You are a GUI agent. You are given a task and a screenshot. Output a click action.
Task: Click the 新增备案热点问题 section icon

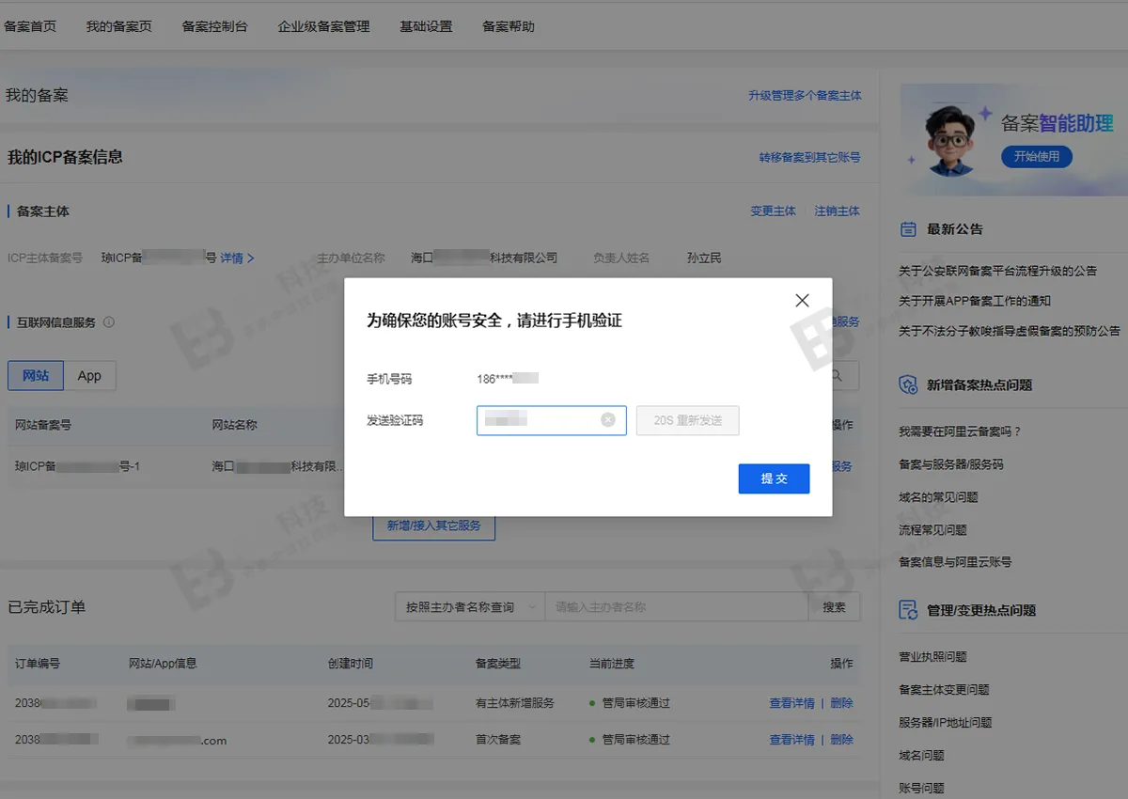click(x=907, y=384)
